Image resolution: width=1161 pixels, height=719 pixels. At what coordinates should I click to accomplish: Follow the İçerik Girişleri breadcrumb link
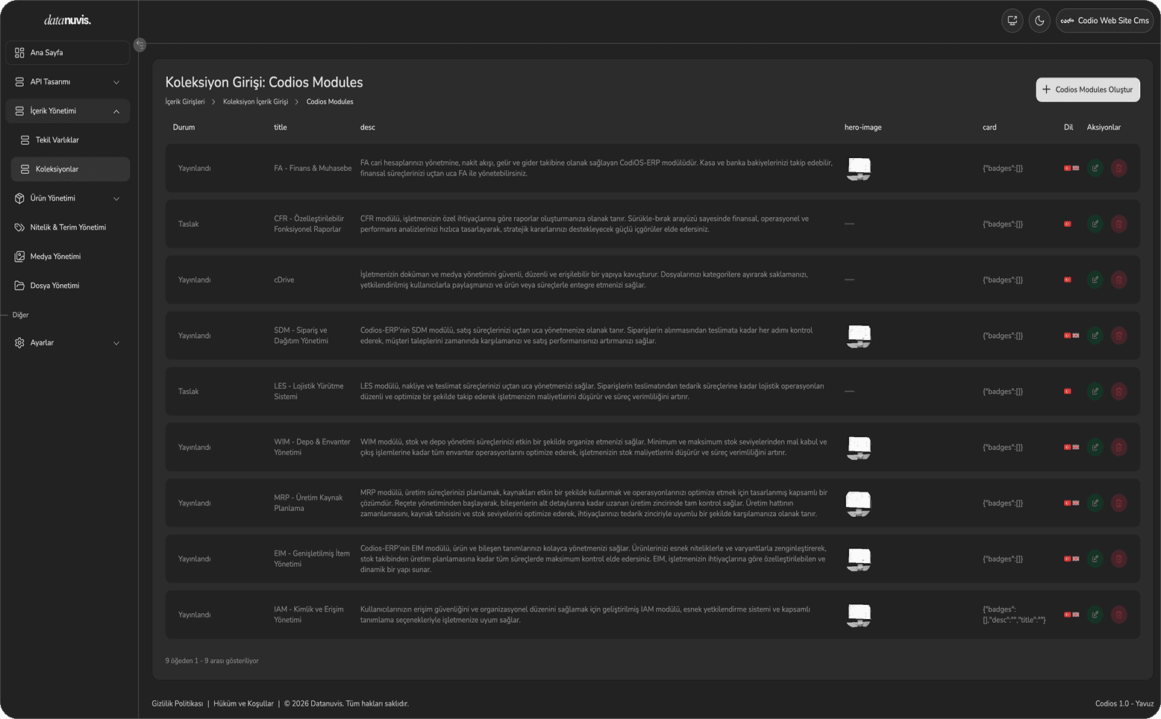(185, 101)
